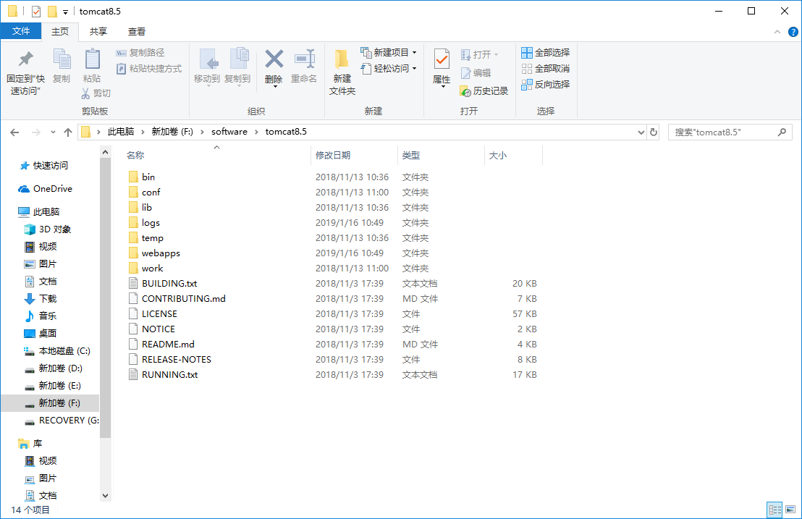Viewport: 802px width, 519px height.
Task: Expand address bar history dropdown
Action: (x=641, y=132)
